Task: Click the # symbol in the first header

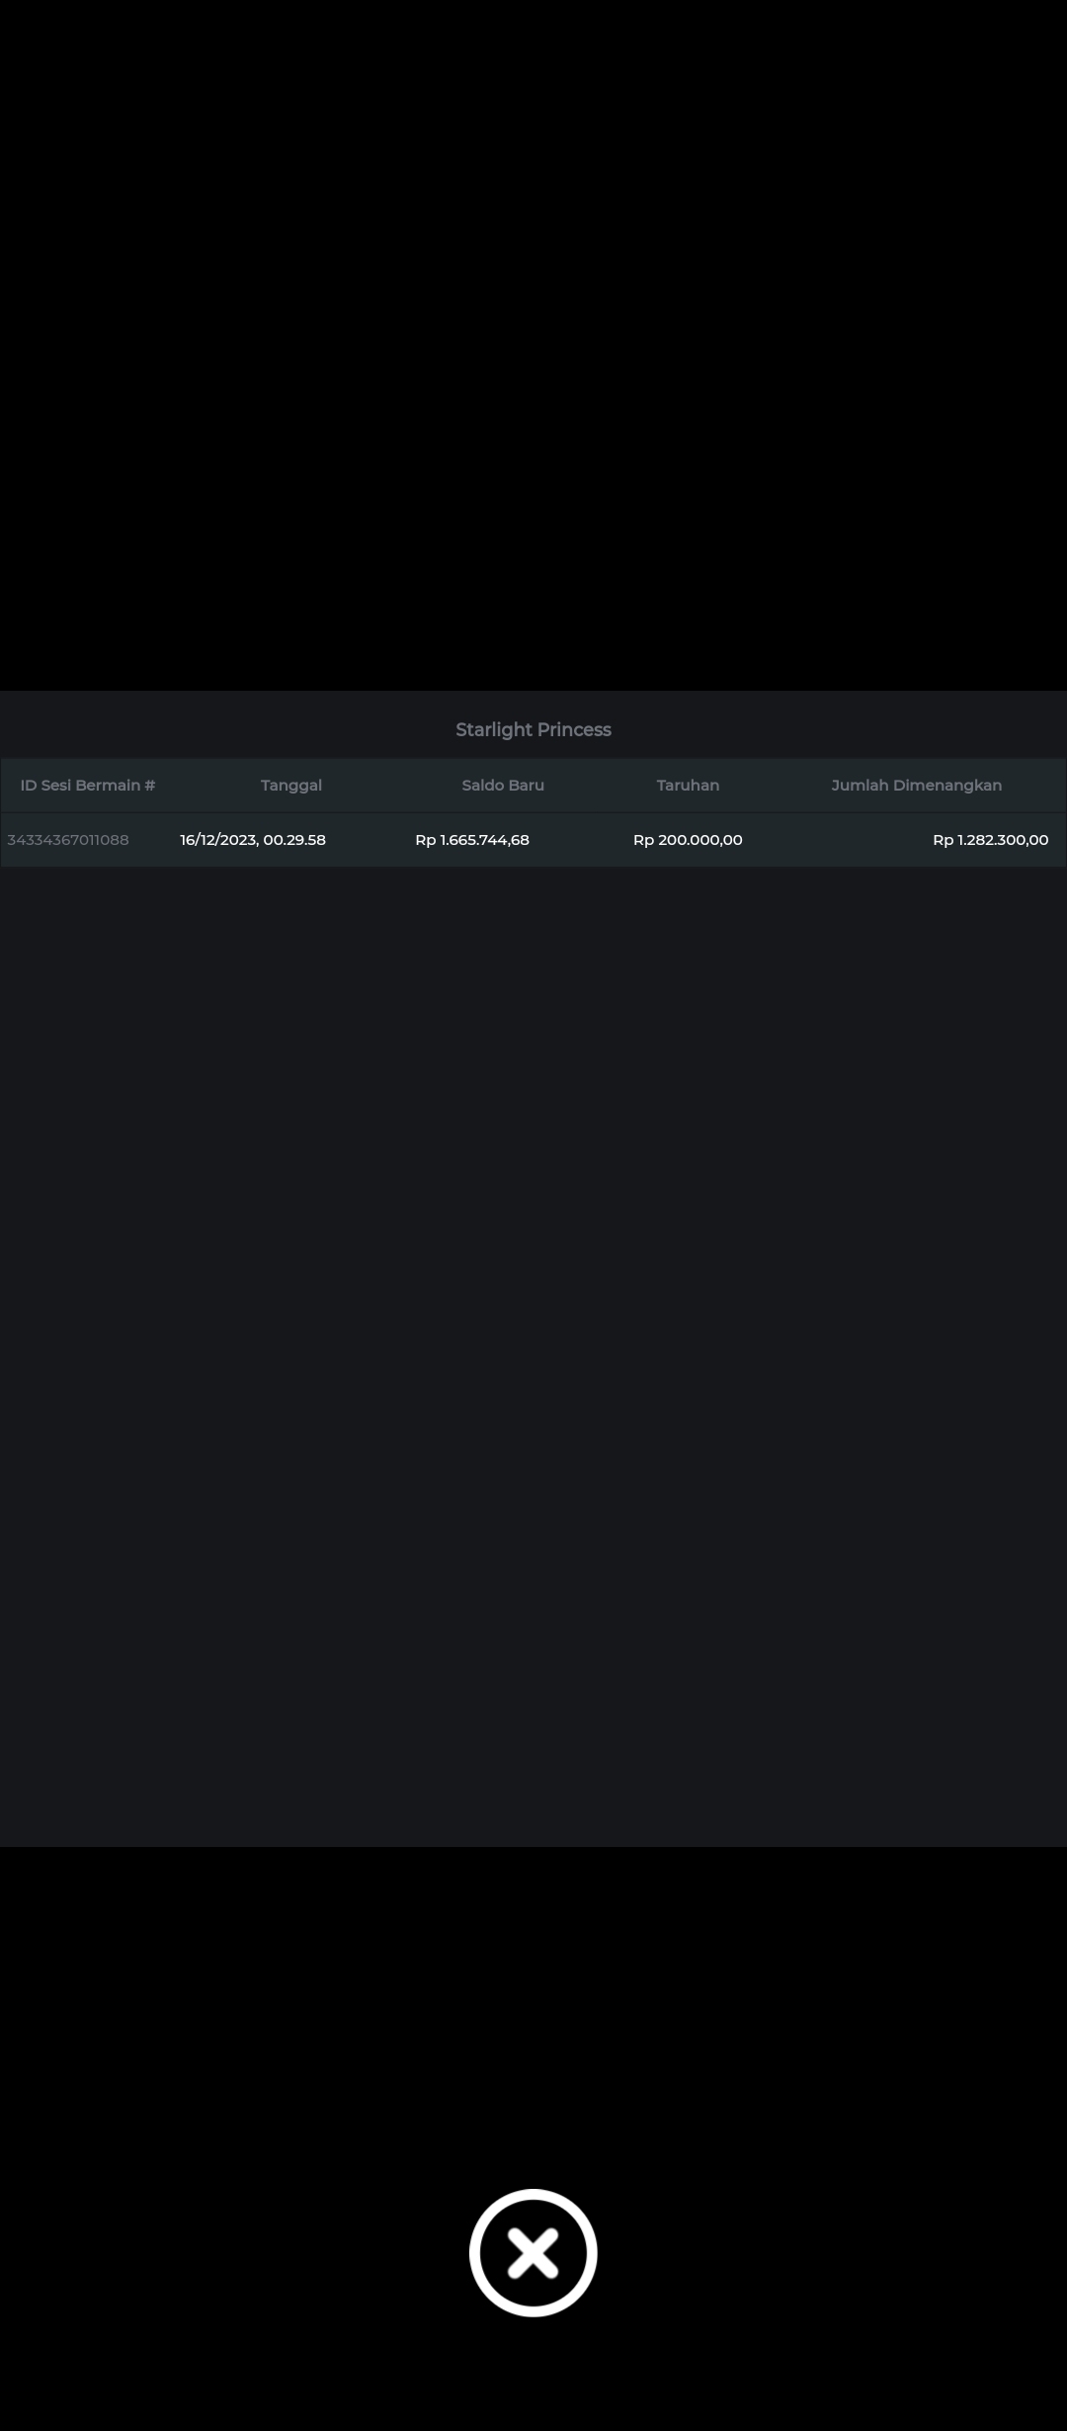Action: pos(149,785)
